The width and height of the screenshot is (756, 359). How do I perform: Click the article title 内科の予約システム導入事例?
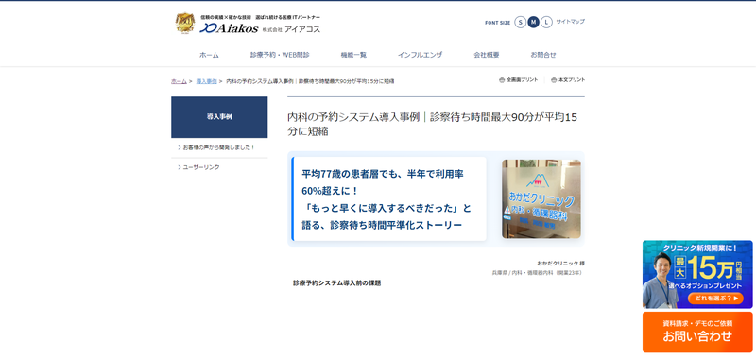(433, 125)
